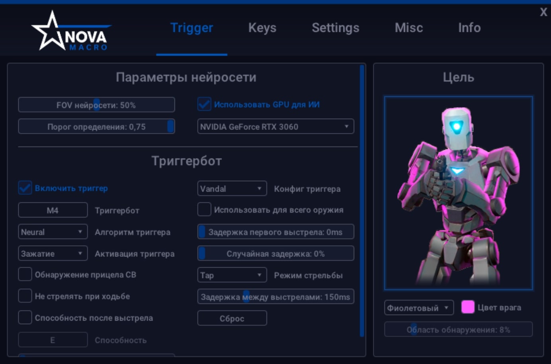Screen dimensions: 551x364
Task: Enable Использовать для всего оружия option
Action: point(204,209)
